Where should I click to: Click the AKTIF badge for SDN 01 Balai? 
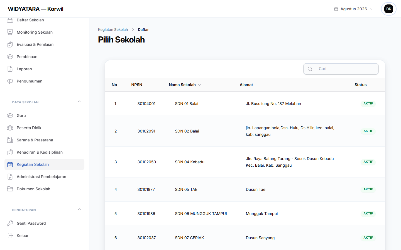point(368,104)
